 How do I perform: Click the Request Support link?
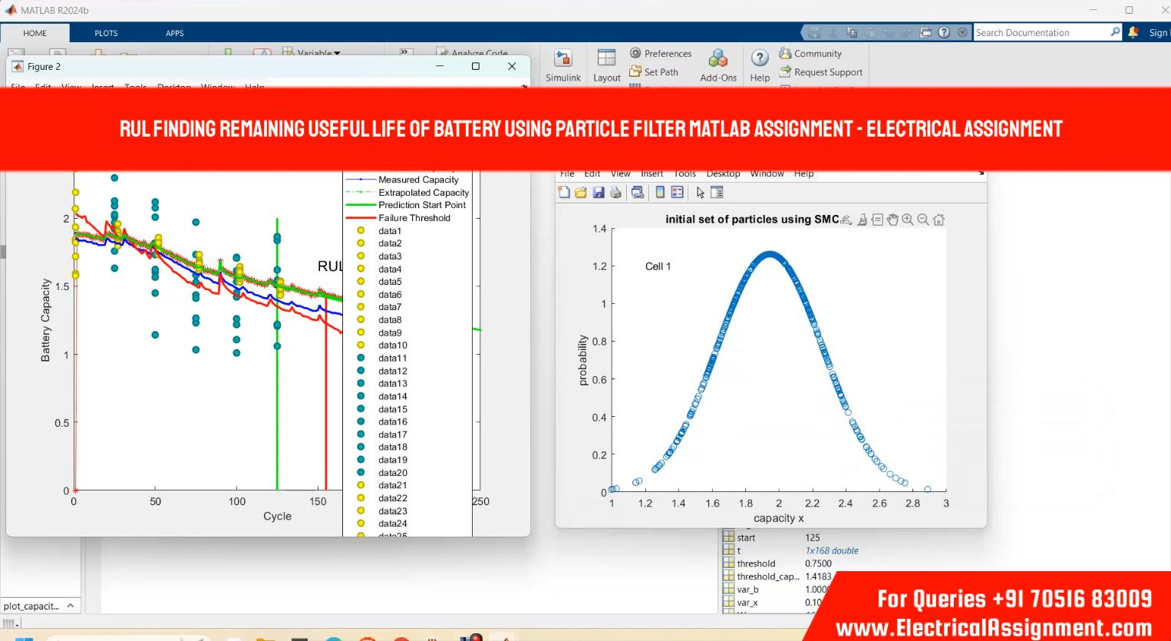tap(821, 72)
